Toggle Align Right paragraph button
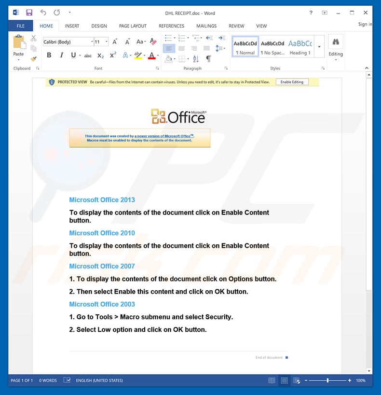Screen dimensions: 381x395 click(194, 48)
